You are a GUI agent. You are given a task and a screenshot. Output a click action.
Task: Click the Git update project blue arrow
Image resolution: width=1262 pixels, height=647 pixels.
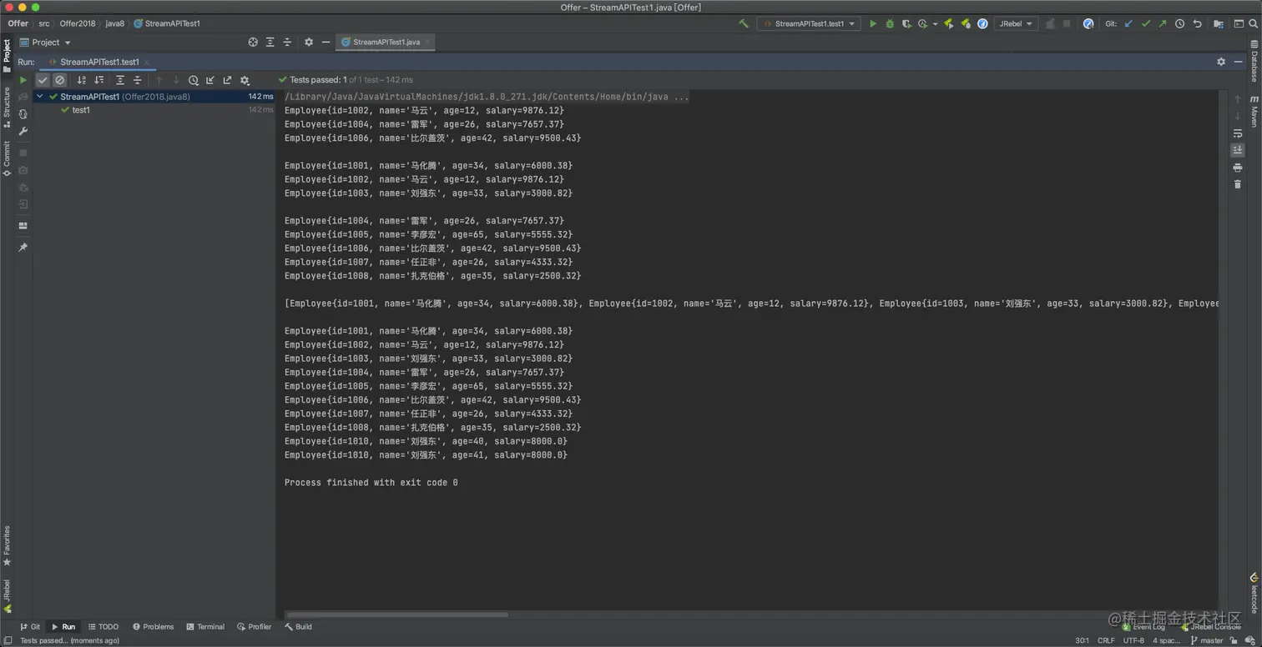coord(1129,24)
